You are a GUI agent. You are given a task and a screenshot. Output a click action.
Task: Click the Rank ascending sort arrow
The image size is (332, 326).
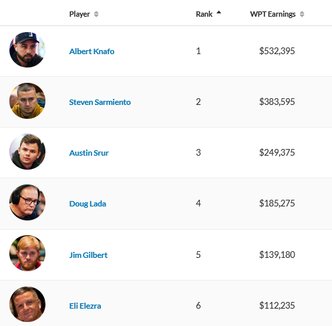219,13
